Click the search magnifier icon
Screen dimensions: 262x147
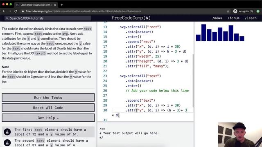[x=7, y=18]
